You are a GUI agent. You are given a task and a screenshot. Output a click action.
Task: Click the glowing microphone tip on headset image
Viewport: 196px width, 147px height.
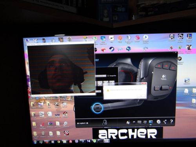97,108
